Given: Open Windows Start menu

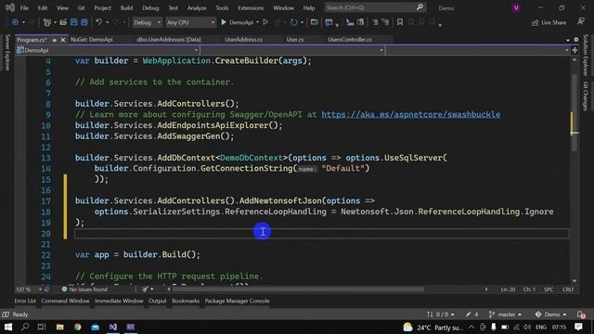Looking at the screenshot, I should pyautogui.click(x=8, y=327).
